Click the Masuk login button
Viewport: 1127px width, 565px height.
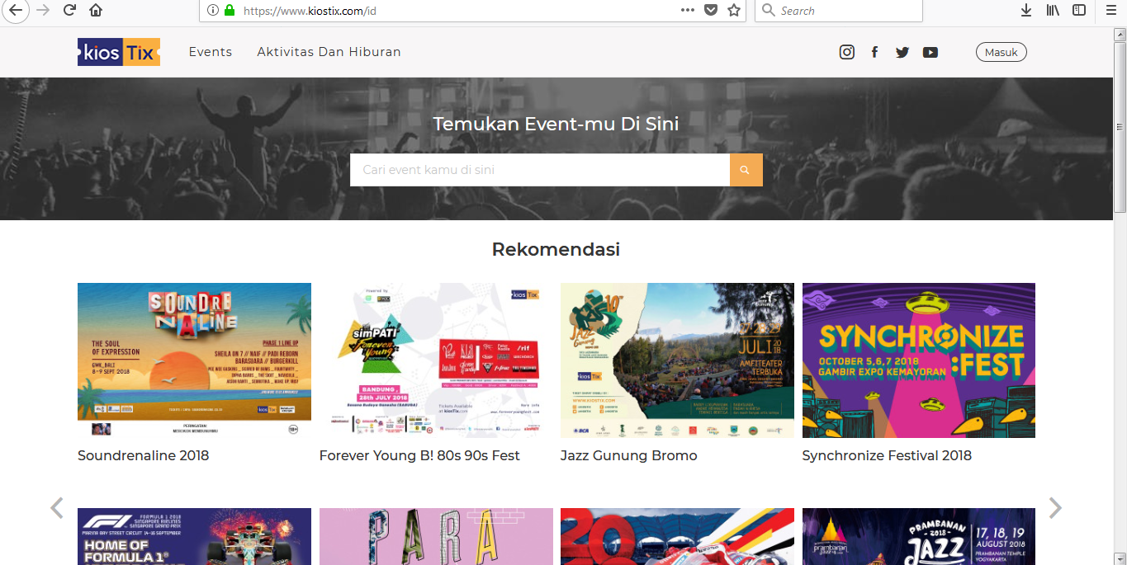click(x=1001, y=52)
